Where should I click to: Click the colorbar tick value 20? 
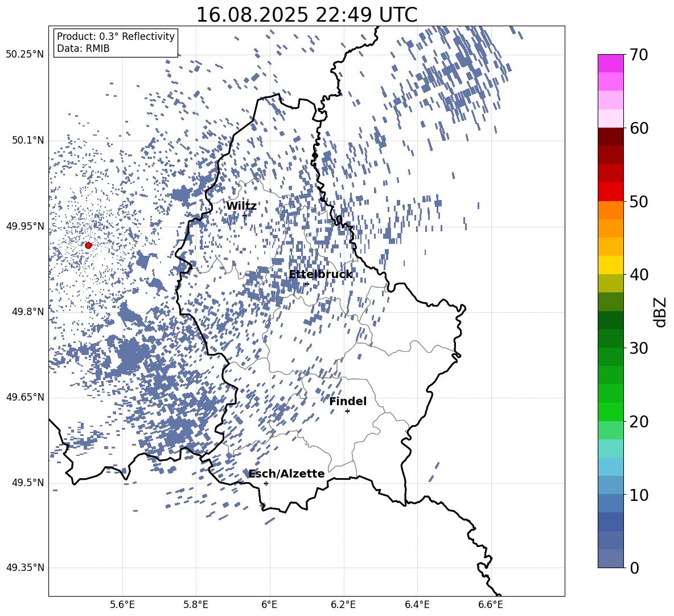pyautogui.click(x=639, y=422)
